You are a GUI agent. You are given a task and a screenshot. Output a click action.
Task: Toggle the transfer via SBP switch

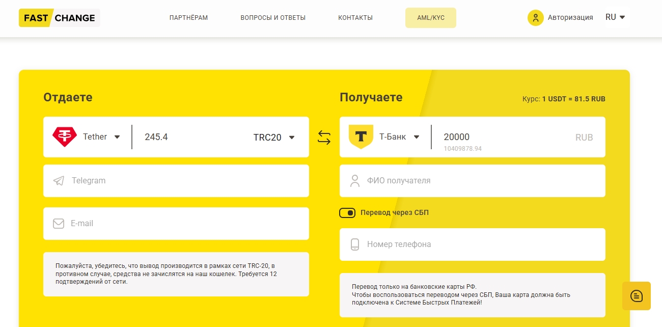[x=347, y=213]
